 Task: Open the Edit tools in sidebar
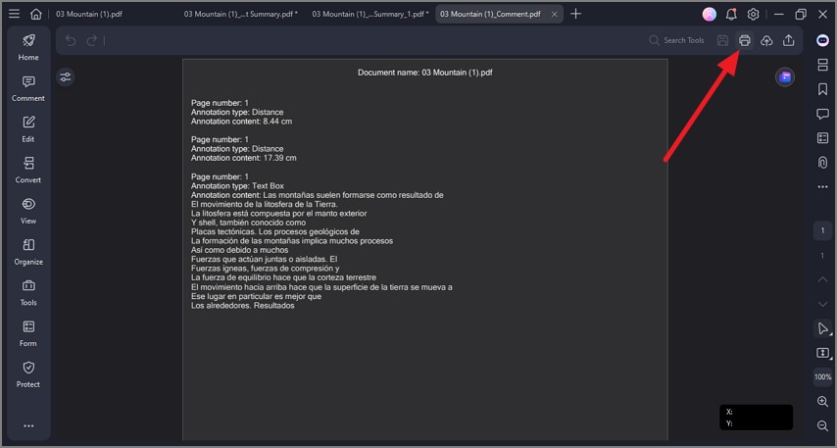pyautogui.click(x=28, y=129)
